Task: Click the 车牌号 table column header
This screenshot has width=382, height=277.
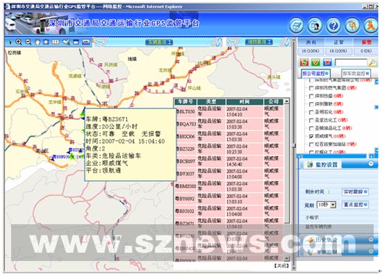Action: tap(185, 101)
